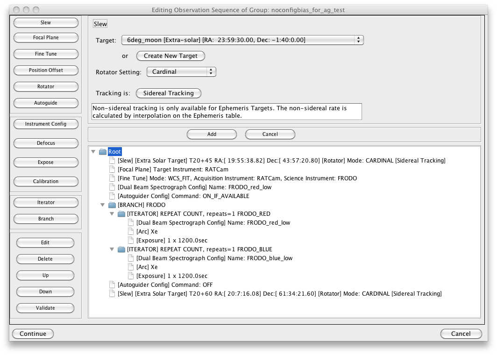Click Cancel at bottom right

pyautogui.click(x=461, y=334)
